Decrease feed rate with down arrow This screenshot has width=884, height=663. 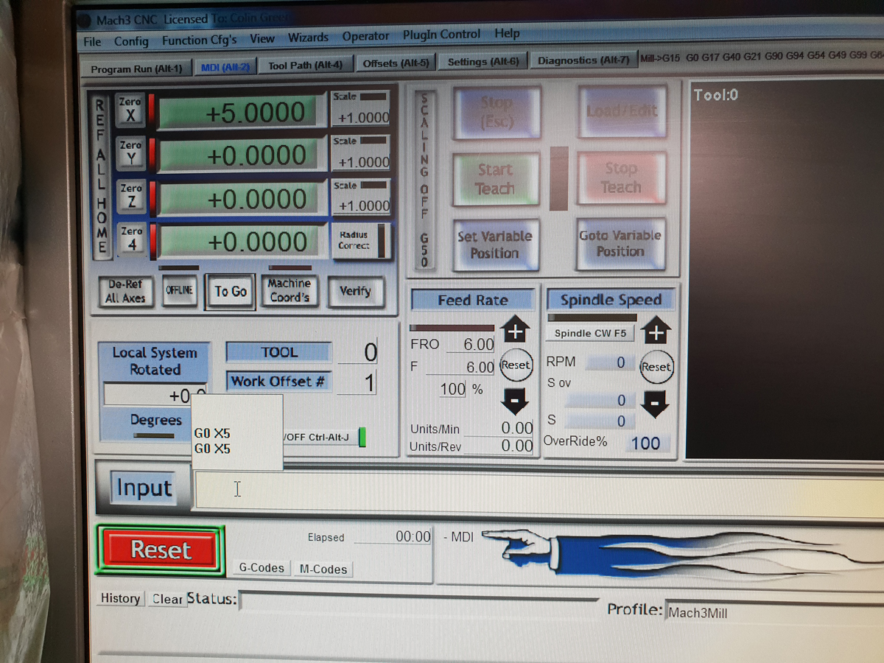pyautogui.click(x=515, y=401)
